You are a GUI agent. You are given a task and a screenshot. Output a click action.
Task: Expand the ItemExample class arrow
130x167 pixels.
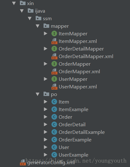(x=45, y=109)
